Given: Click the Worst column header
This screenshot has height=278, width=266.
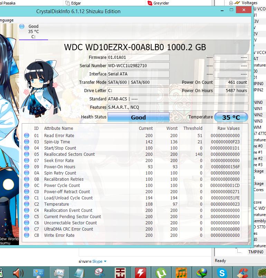Looking at the screenshot, I should [x=172, y=128].
